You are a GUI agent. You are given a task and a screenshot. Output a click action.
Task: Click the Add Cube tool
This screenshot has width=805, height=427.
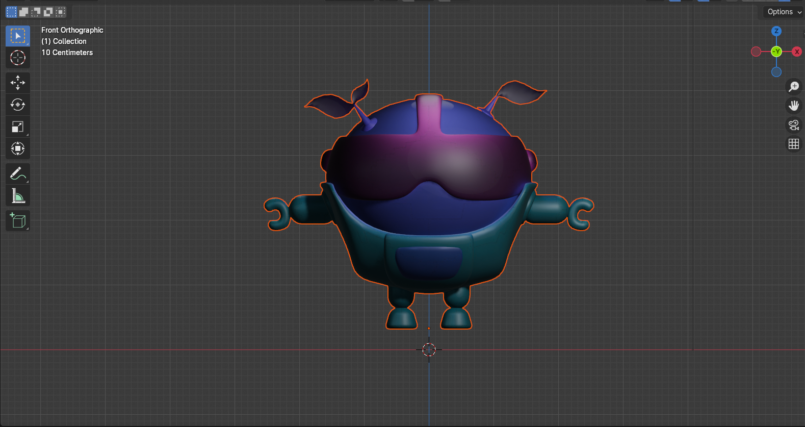click(18, 220)
